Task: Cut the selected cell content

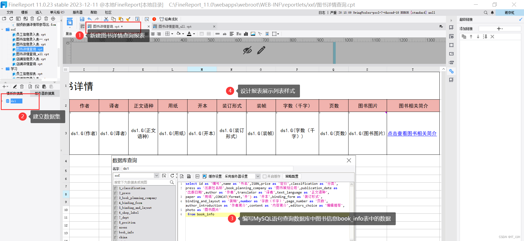Action: tap(106, 19)
